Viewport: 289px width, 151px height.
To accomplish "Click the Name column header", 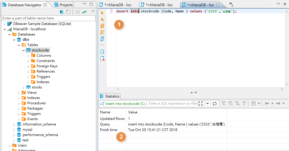I will tap(112, 112).
